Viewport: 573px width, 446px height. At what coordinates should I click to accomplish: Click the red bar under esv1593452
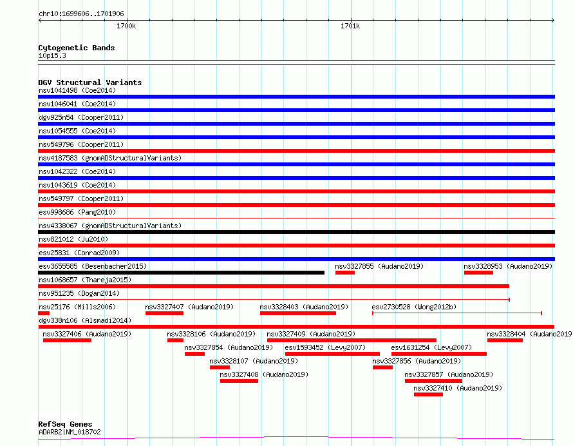[333, 354]
